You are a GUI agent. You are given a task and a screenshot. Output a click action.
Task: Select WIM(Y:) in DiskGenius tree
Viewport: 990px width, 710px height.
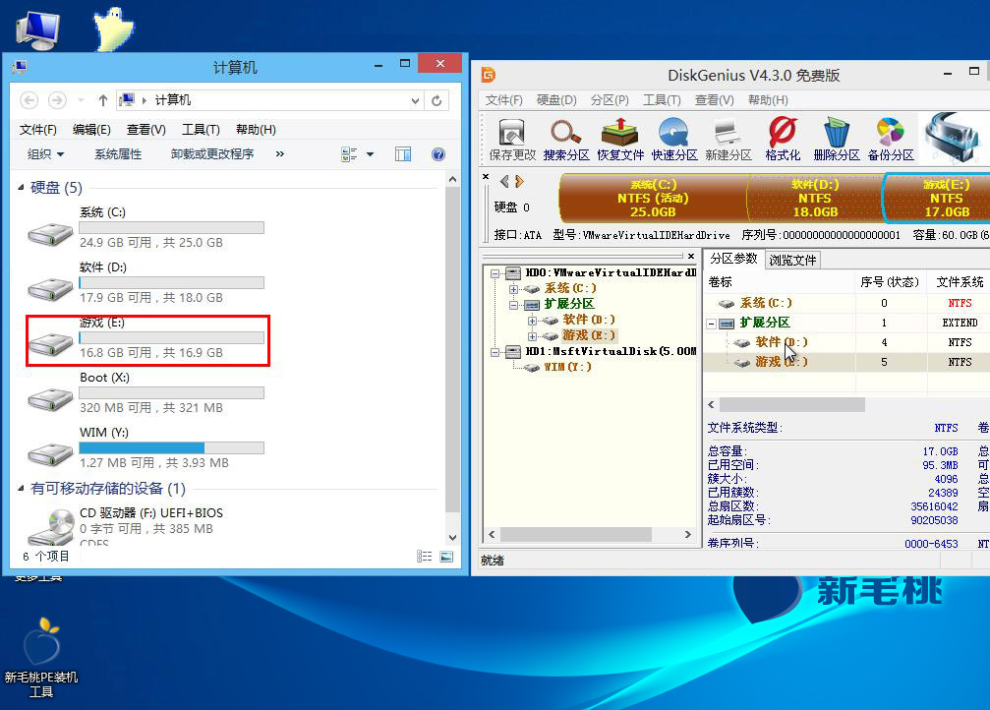coord(567,367)
